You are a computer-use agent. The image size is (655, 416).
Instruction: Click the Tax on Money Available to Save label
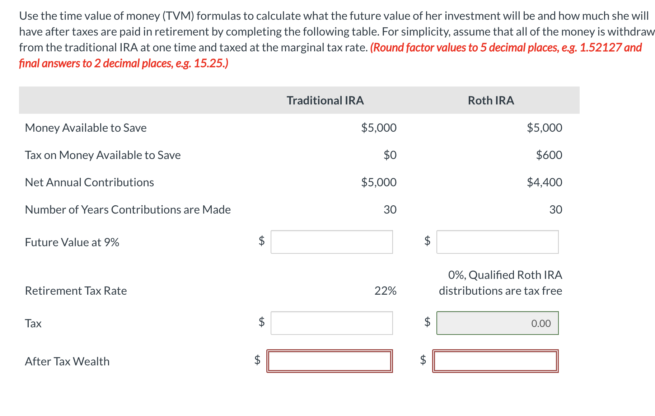point(103,155)
